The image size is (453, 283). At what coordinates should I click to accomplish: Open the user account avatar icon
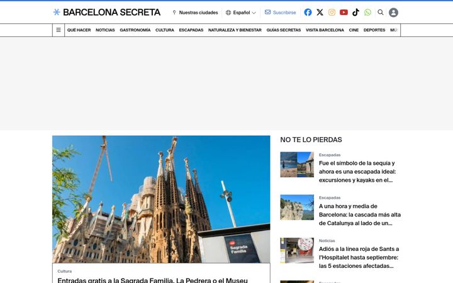point(393,13)
